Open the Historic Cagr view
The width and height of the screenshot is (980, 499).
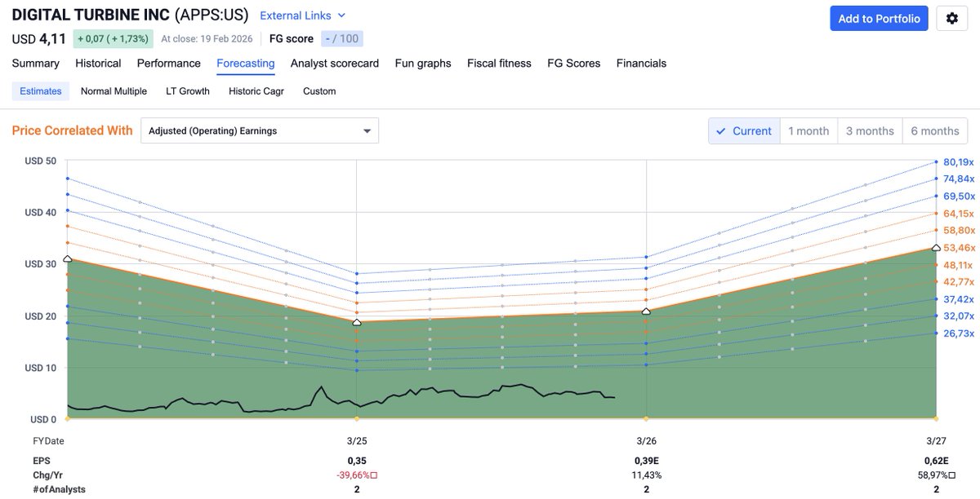pos(256,91)
